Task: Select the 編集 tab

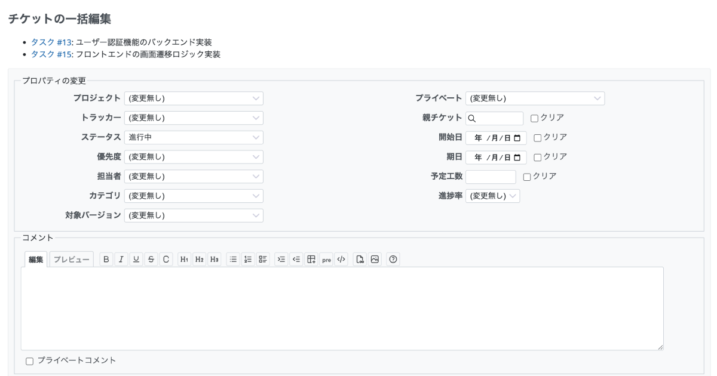Action: [36, 260]
